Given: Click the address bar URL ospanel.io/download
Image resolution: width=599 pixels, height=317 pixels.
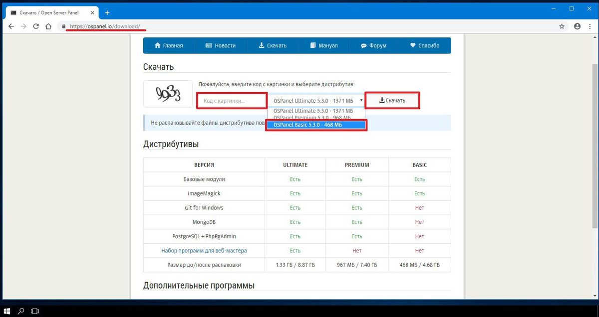Looking at the screenshot, I should point(105,26).
